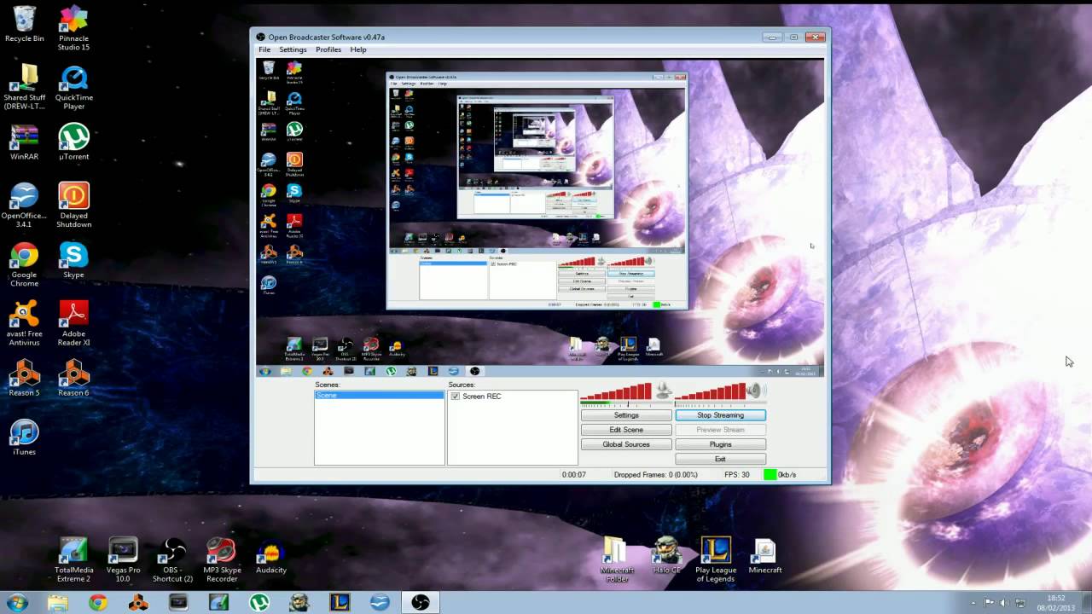This screenshot has height=614, width=1092.
Task: Open League of Legends taskbar icon
Action: pyautogui.click(x=340, y=602)
